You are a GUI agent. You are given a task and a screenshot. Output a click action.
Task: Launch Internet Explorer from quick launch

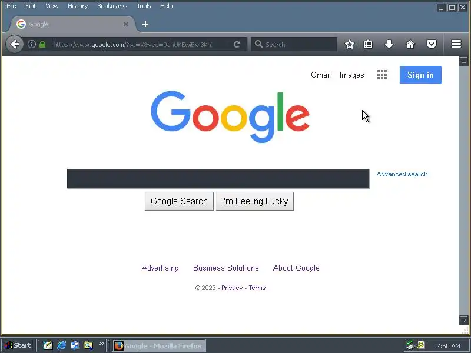[62, 345]
